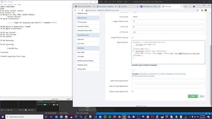Screen dimensions: 212x119
Task: View the Not secure site warning
Action: (x=91, y=10)
